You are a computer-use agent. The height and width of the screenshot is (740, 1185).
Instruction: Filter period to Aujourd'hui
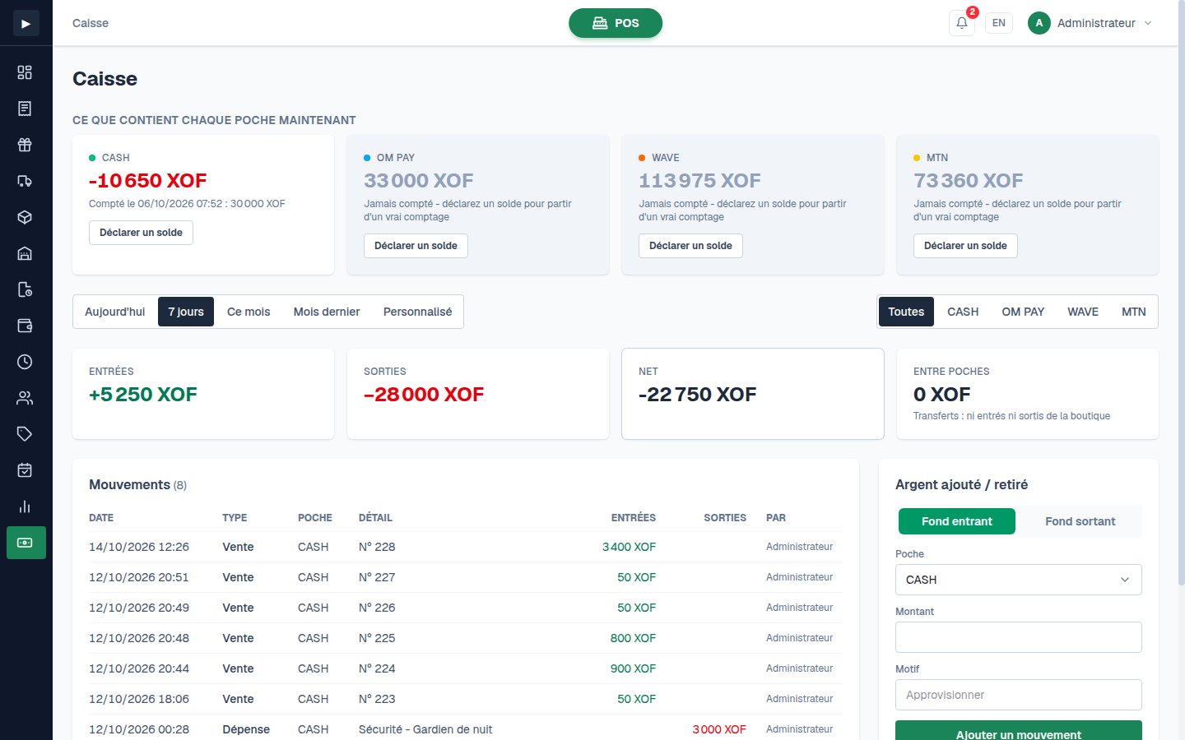(115, 312)
